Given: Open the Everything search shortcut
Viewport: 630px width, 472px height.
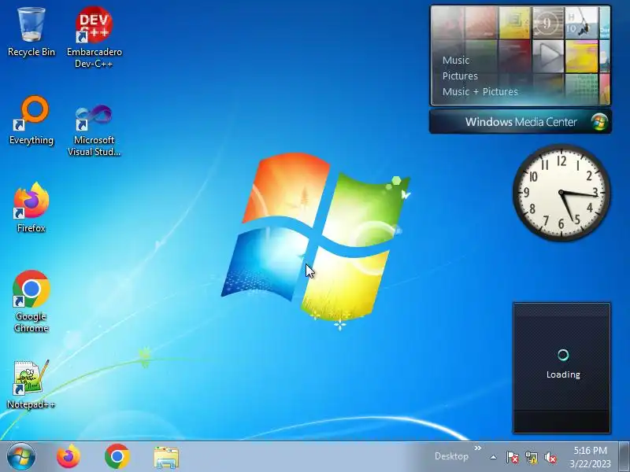Looking at the screenshot, I should pyautogui.click(x=31, y=120).
